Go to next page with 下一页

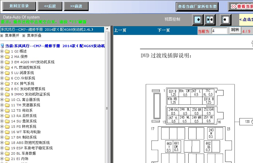pos(163,30)
